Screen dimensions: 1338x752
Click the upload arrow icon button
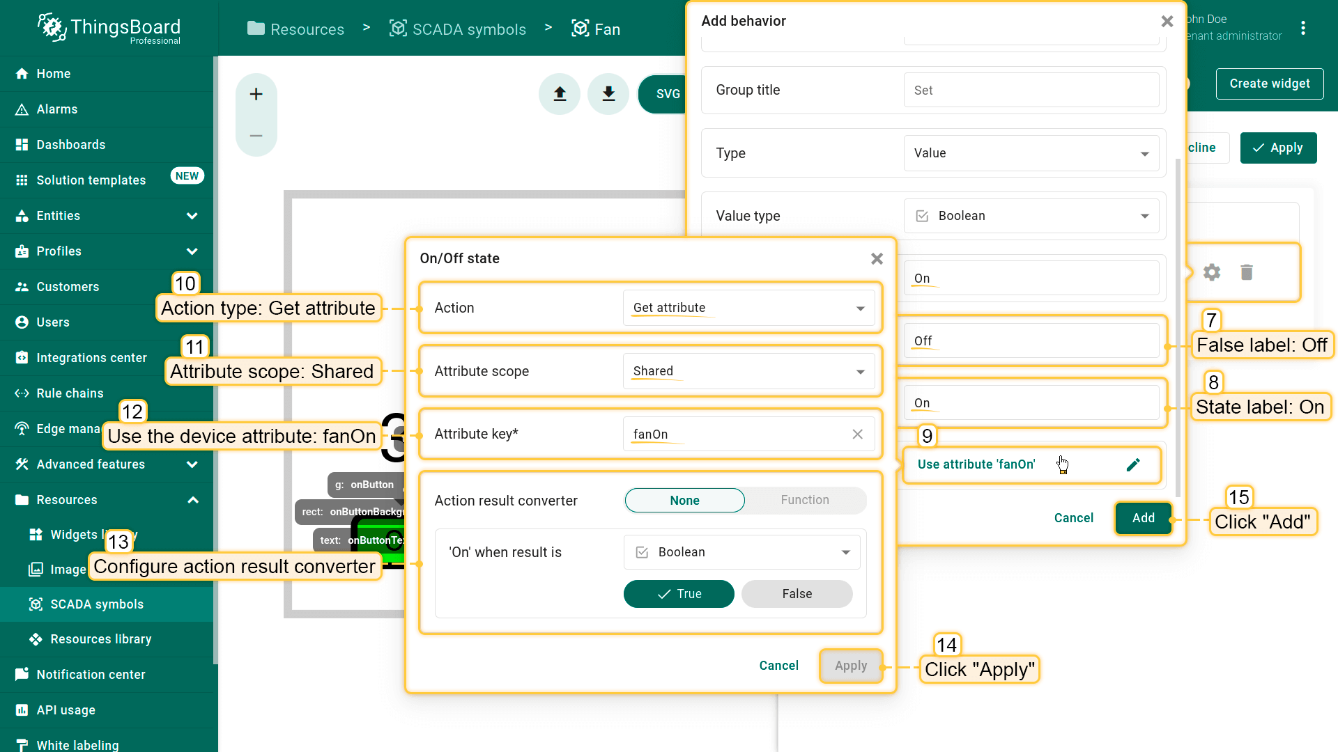click(560, 94)
